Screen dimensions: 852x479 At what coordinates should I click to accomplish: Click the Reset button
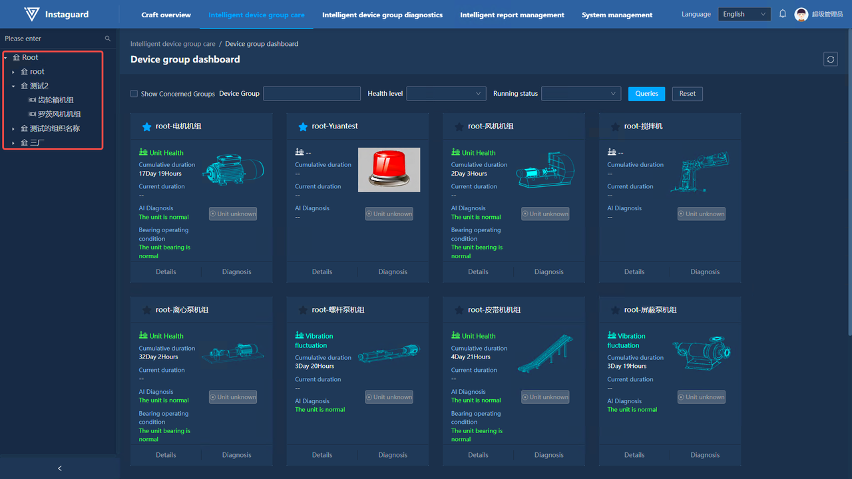pos(687,94)
